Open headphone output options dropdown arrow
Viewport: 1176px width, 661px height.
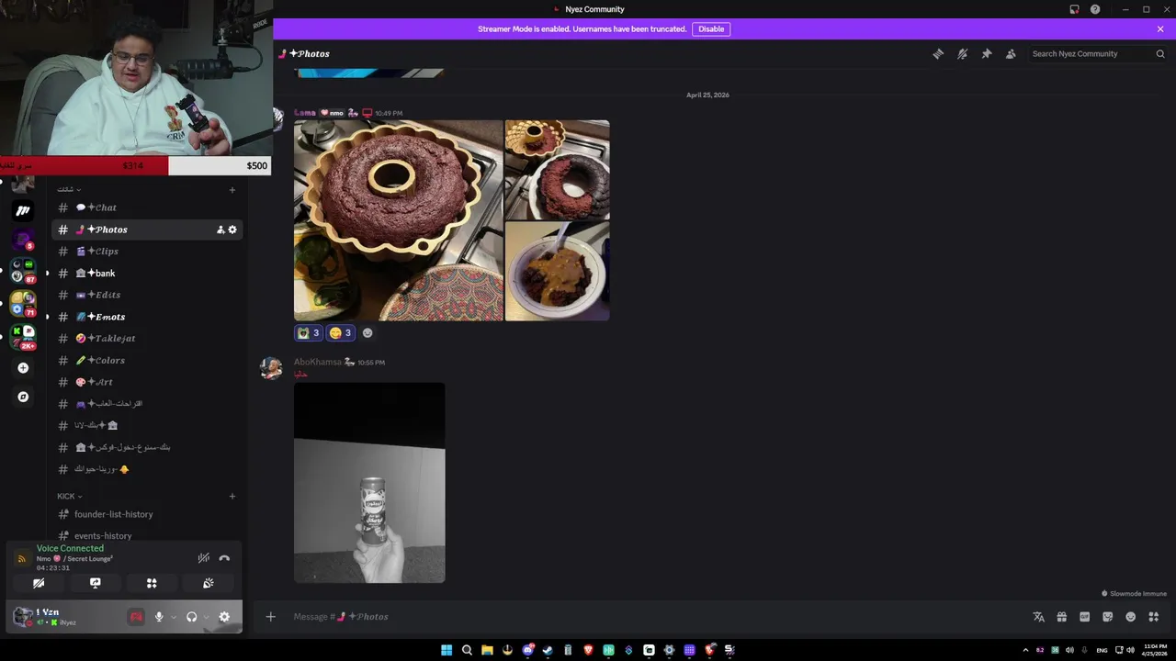click(x=206, y=617)
